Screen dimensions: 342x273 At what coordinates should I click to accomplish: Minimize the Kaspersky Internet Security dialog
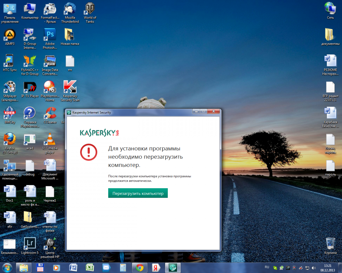click(196, 111)
